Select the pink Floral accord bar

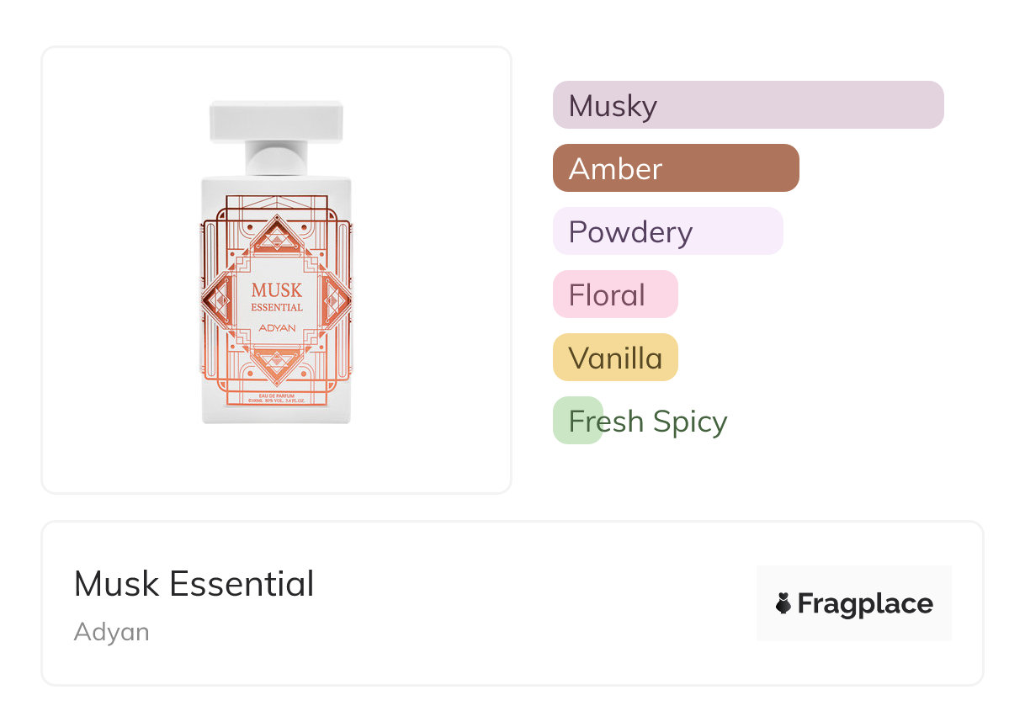(x=614, y=295)
